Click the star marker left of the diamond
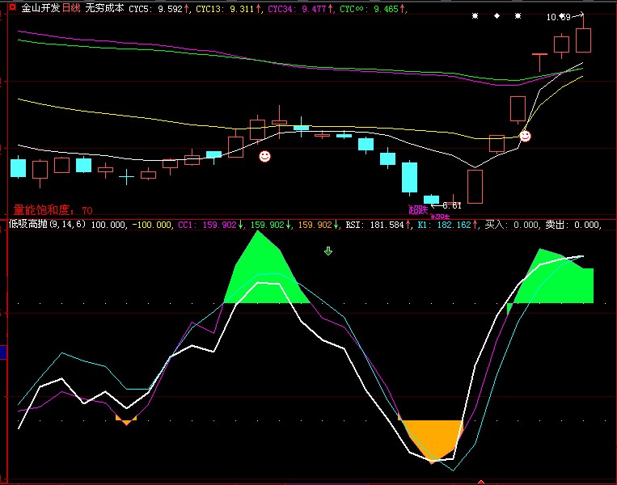617x485 pixels. tap(475, 15)
